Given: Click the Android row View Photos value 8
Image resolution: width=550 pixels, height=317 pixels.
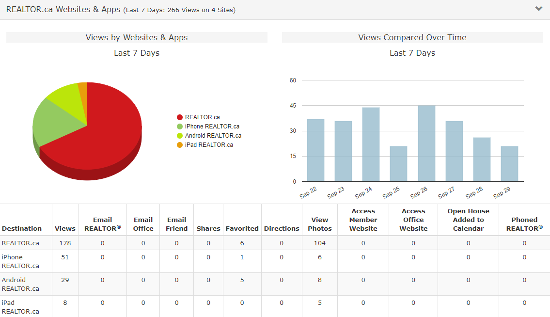Looking at the screenshot, I should [x=319, y=280].
